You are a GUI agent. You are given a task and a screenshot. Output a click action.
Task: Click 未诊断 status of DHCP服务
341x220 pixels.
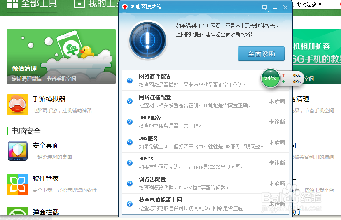pyautogui.click(x=277, y=122)
